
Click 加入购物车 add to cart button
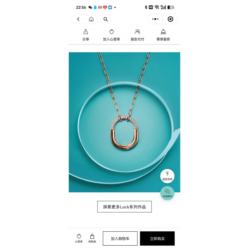(120, 238)
